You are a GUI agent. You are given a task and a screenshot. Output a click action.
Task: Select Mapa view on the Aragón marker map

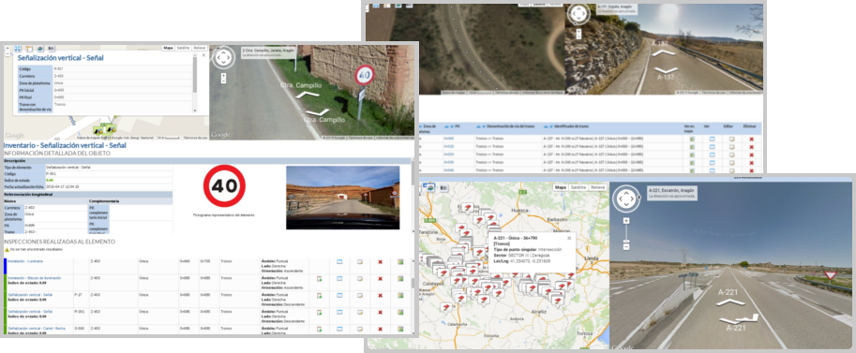pos(560,187)
